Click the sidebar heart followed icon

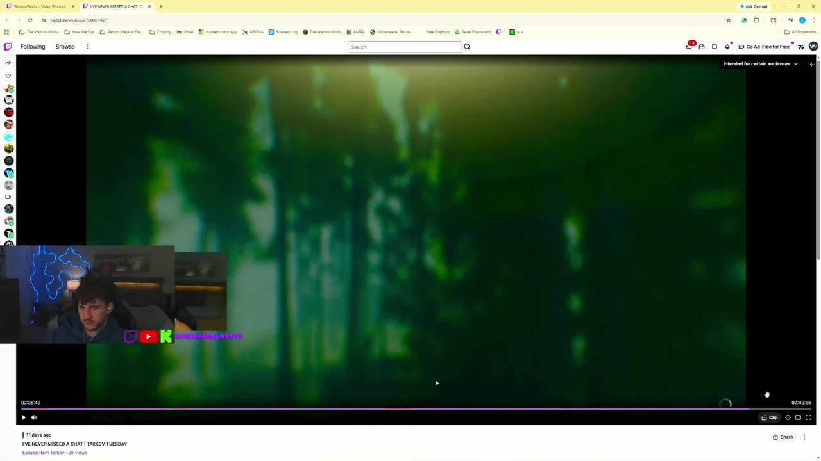click(x=8, y=76)
